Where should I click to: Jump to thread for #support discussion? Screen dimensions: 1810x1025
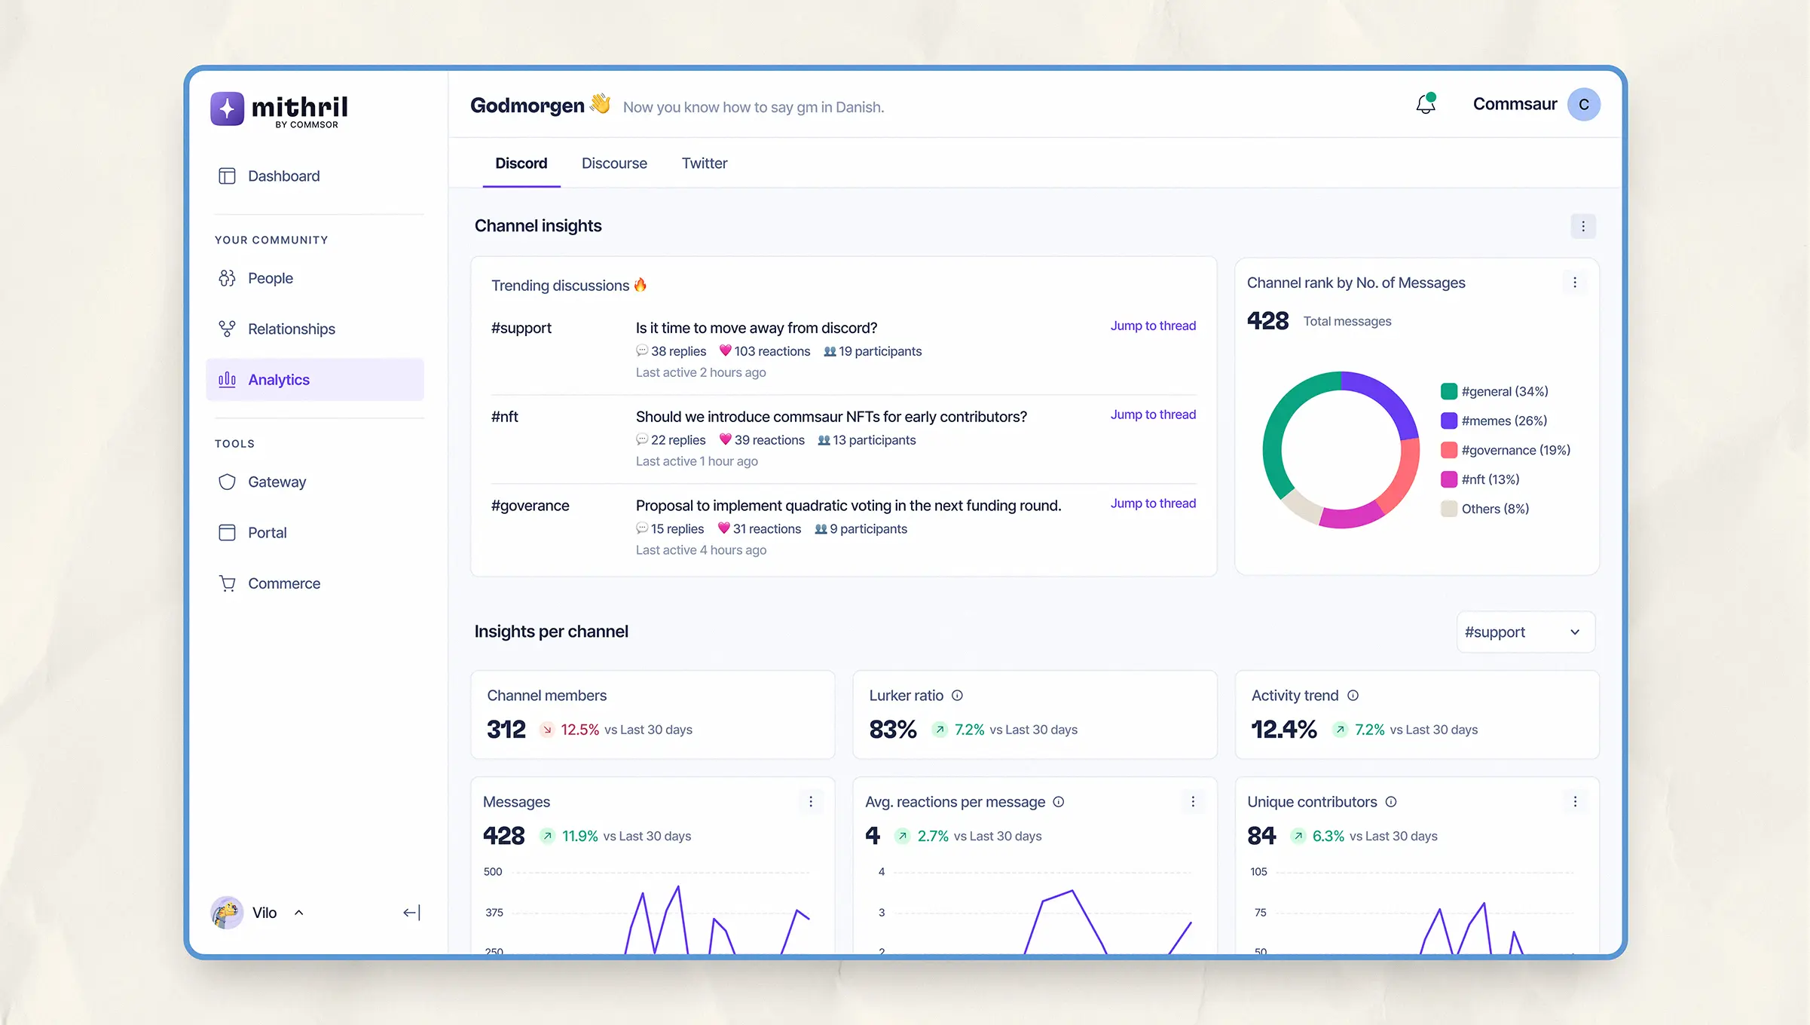coord(1153,326)
